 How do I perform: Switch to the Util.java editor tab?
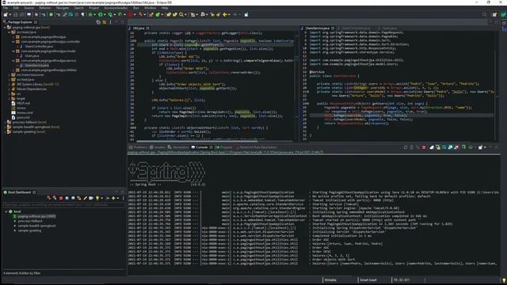[x=139, y=28]
